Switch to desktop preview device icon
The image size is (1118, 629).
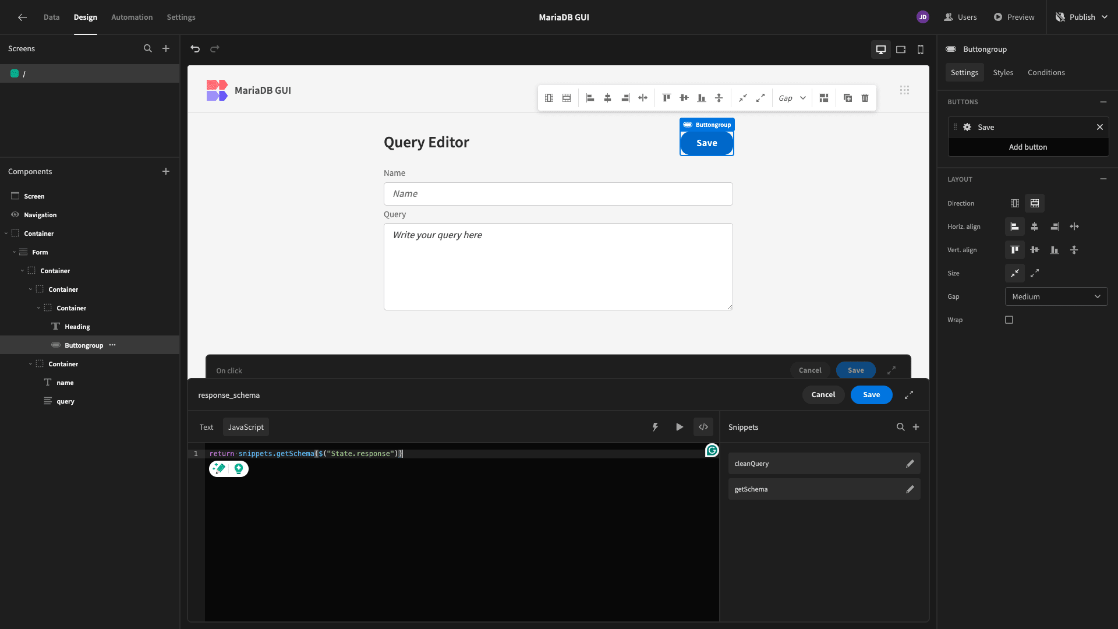click(881, 50)
